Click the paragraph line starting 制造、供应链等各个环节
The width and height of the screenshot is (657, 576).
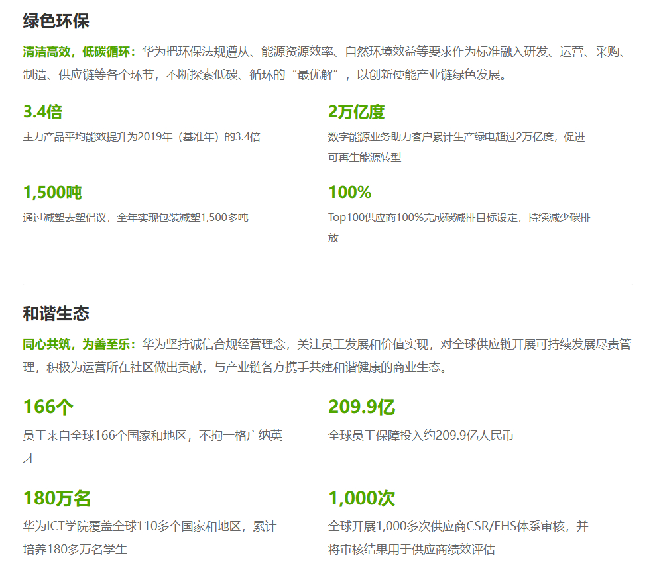click(266, 74)
